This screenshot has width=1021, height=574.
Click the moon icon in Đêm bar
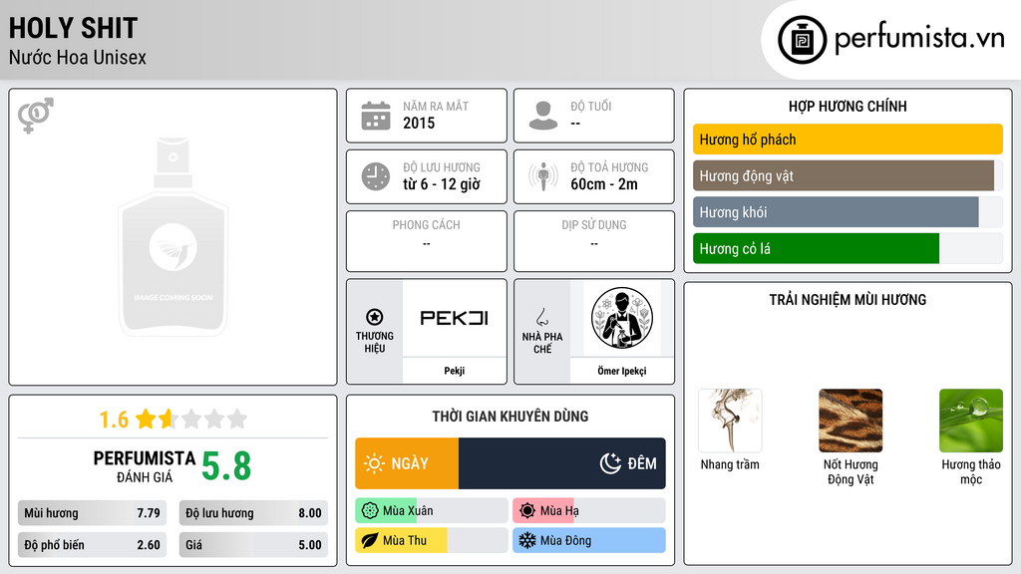pos(611,463)
